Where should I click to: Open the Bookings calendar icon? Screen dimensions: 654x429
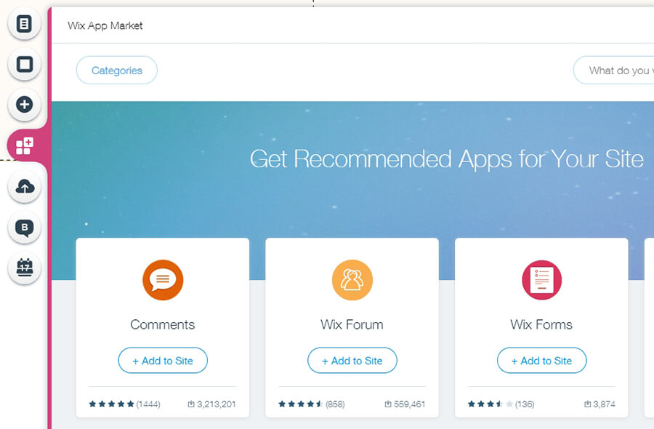[x=25, y=268]
